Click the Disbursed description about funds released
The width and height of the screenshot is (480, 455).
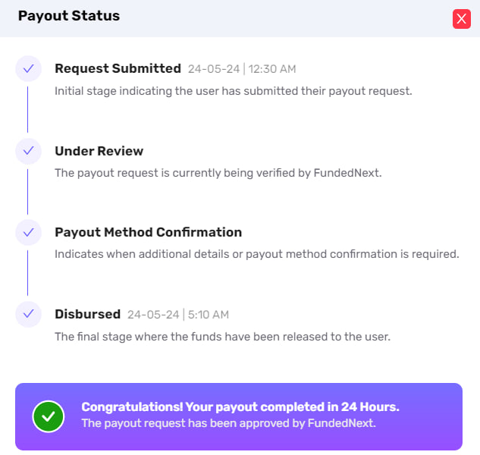tap(222, 336)
